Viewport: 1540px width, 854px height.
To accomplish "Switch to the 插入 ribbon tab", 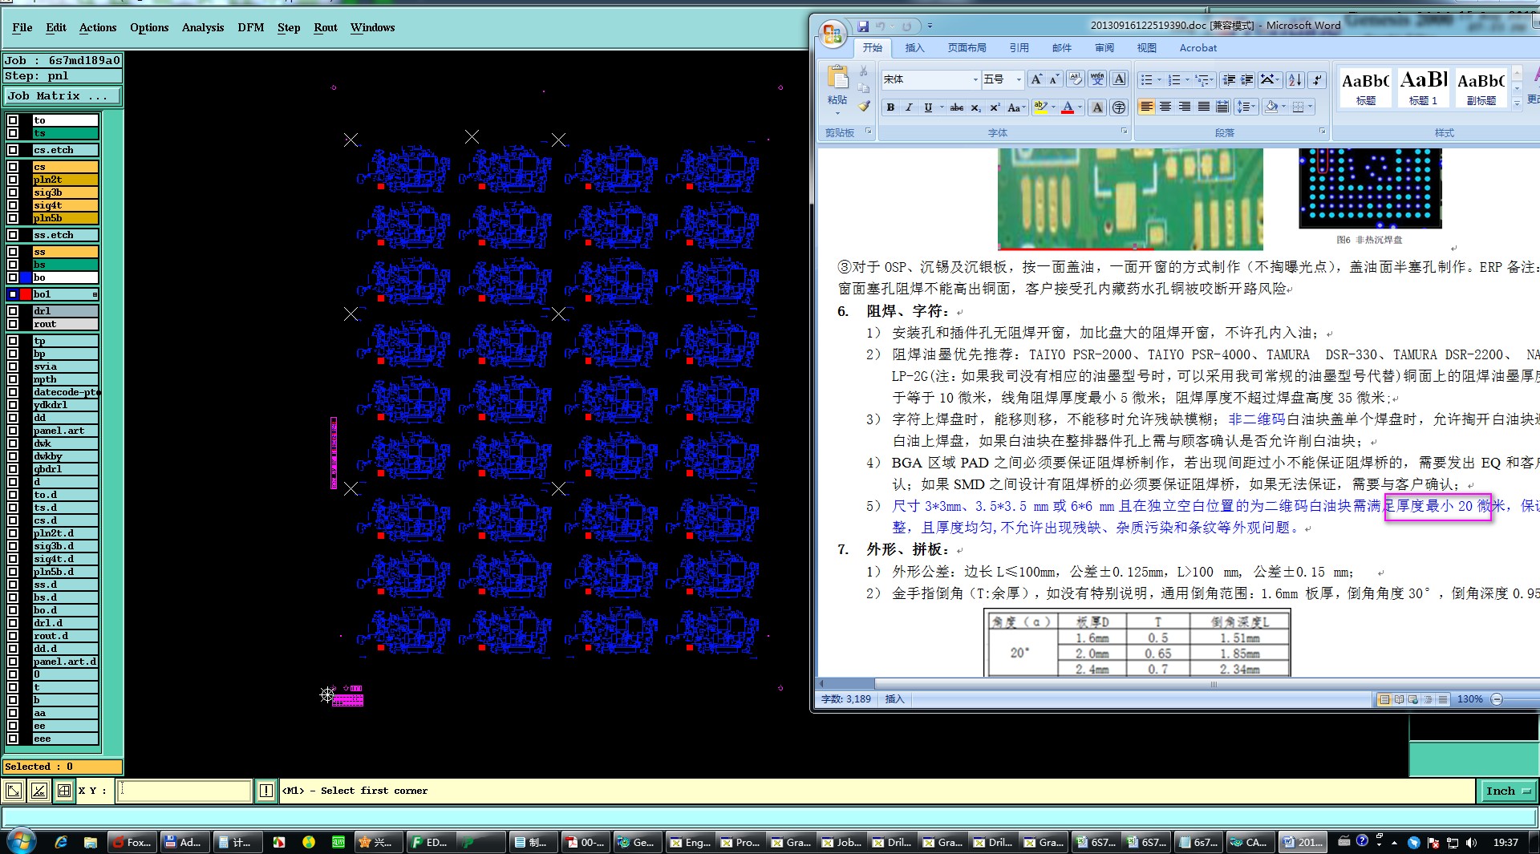I will pos(914,48).
